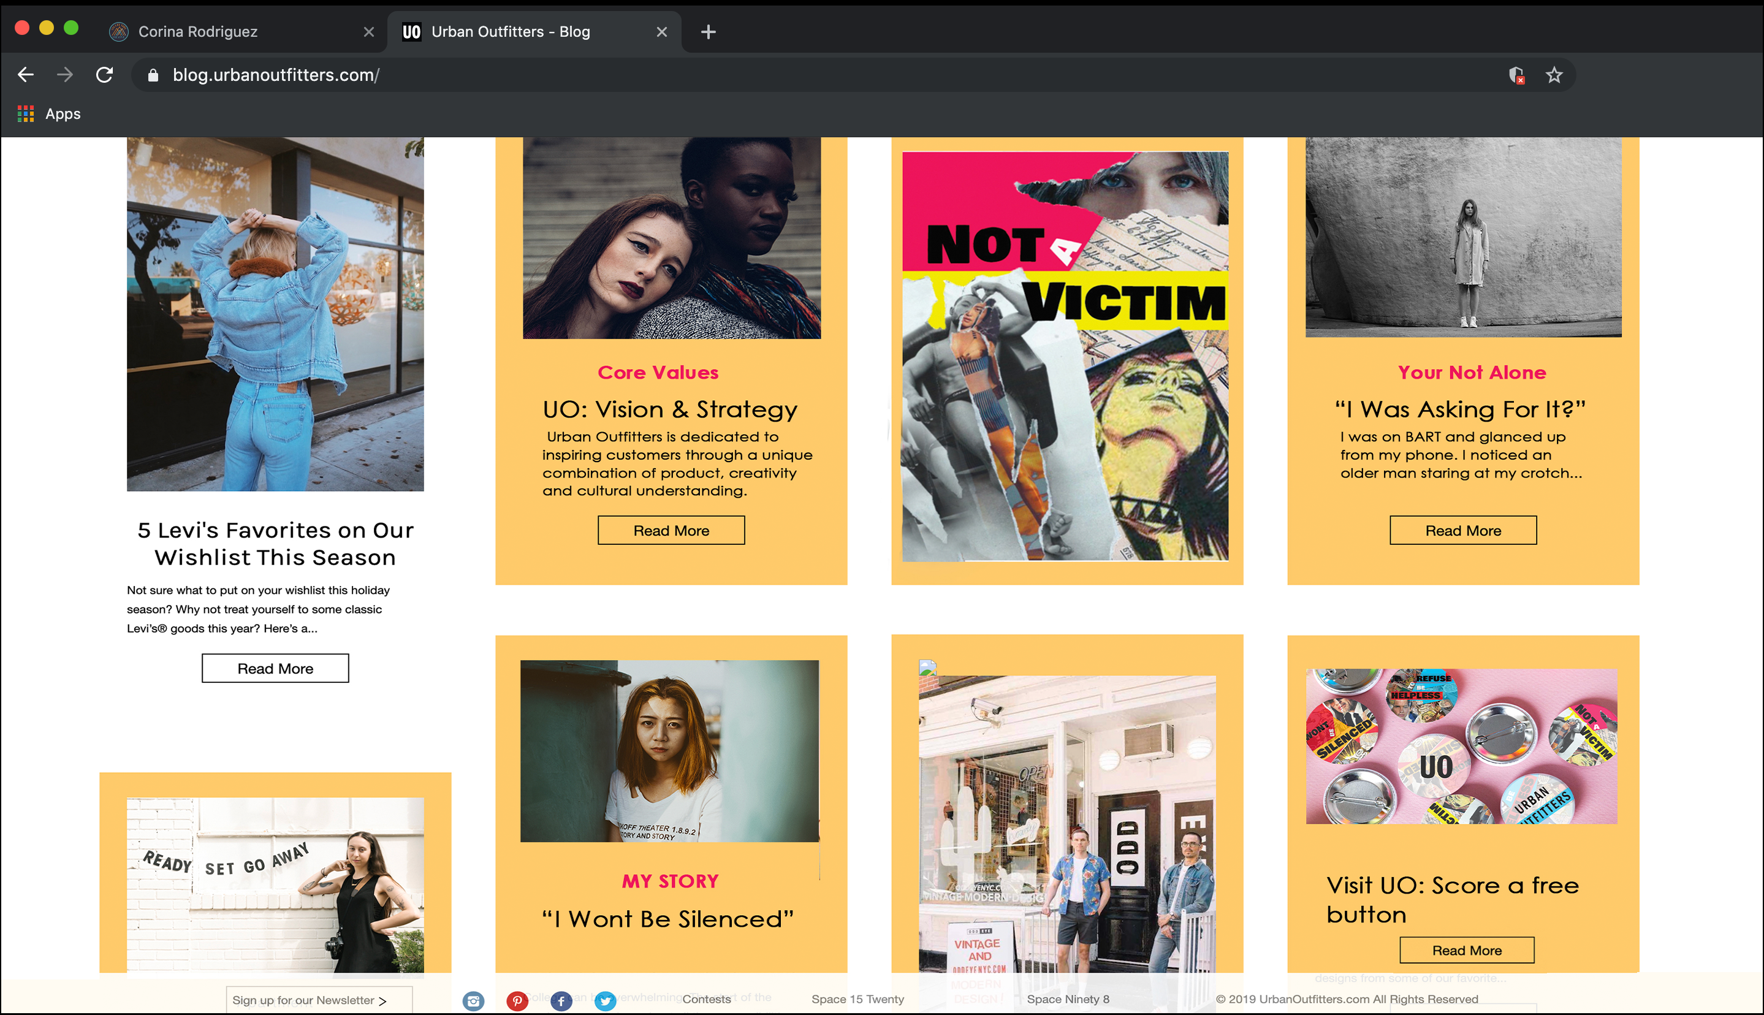Open the Twitter icon in footer
Screen dimensions: 1764x1015
pyautogui.click(x=605, y=1001)
